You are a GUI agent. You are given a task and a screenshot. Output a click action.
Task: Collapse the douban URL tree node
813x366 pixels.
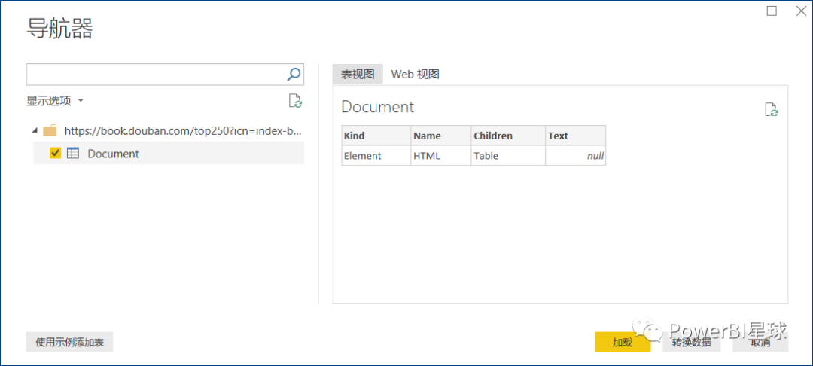tap(35, 130)
